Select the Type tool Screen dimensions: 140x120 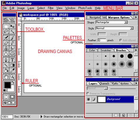pyautogui.click(x=12, y=60)
